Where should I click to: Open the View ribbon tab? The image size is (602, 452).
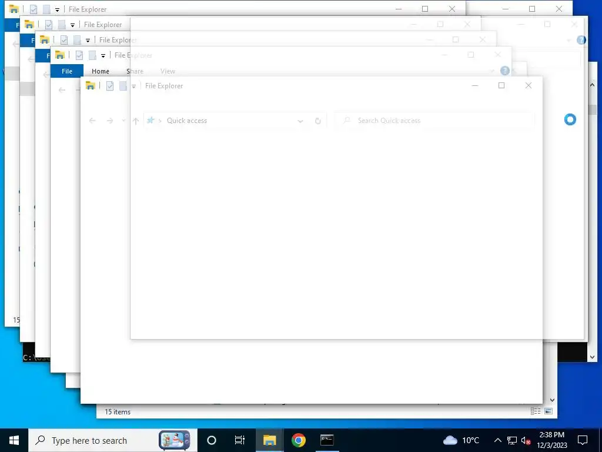[168, 71]
